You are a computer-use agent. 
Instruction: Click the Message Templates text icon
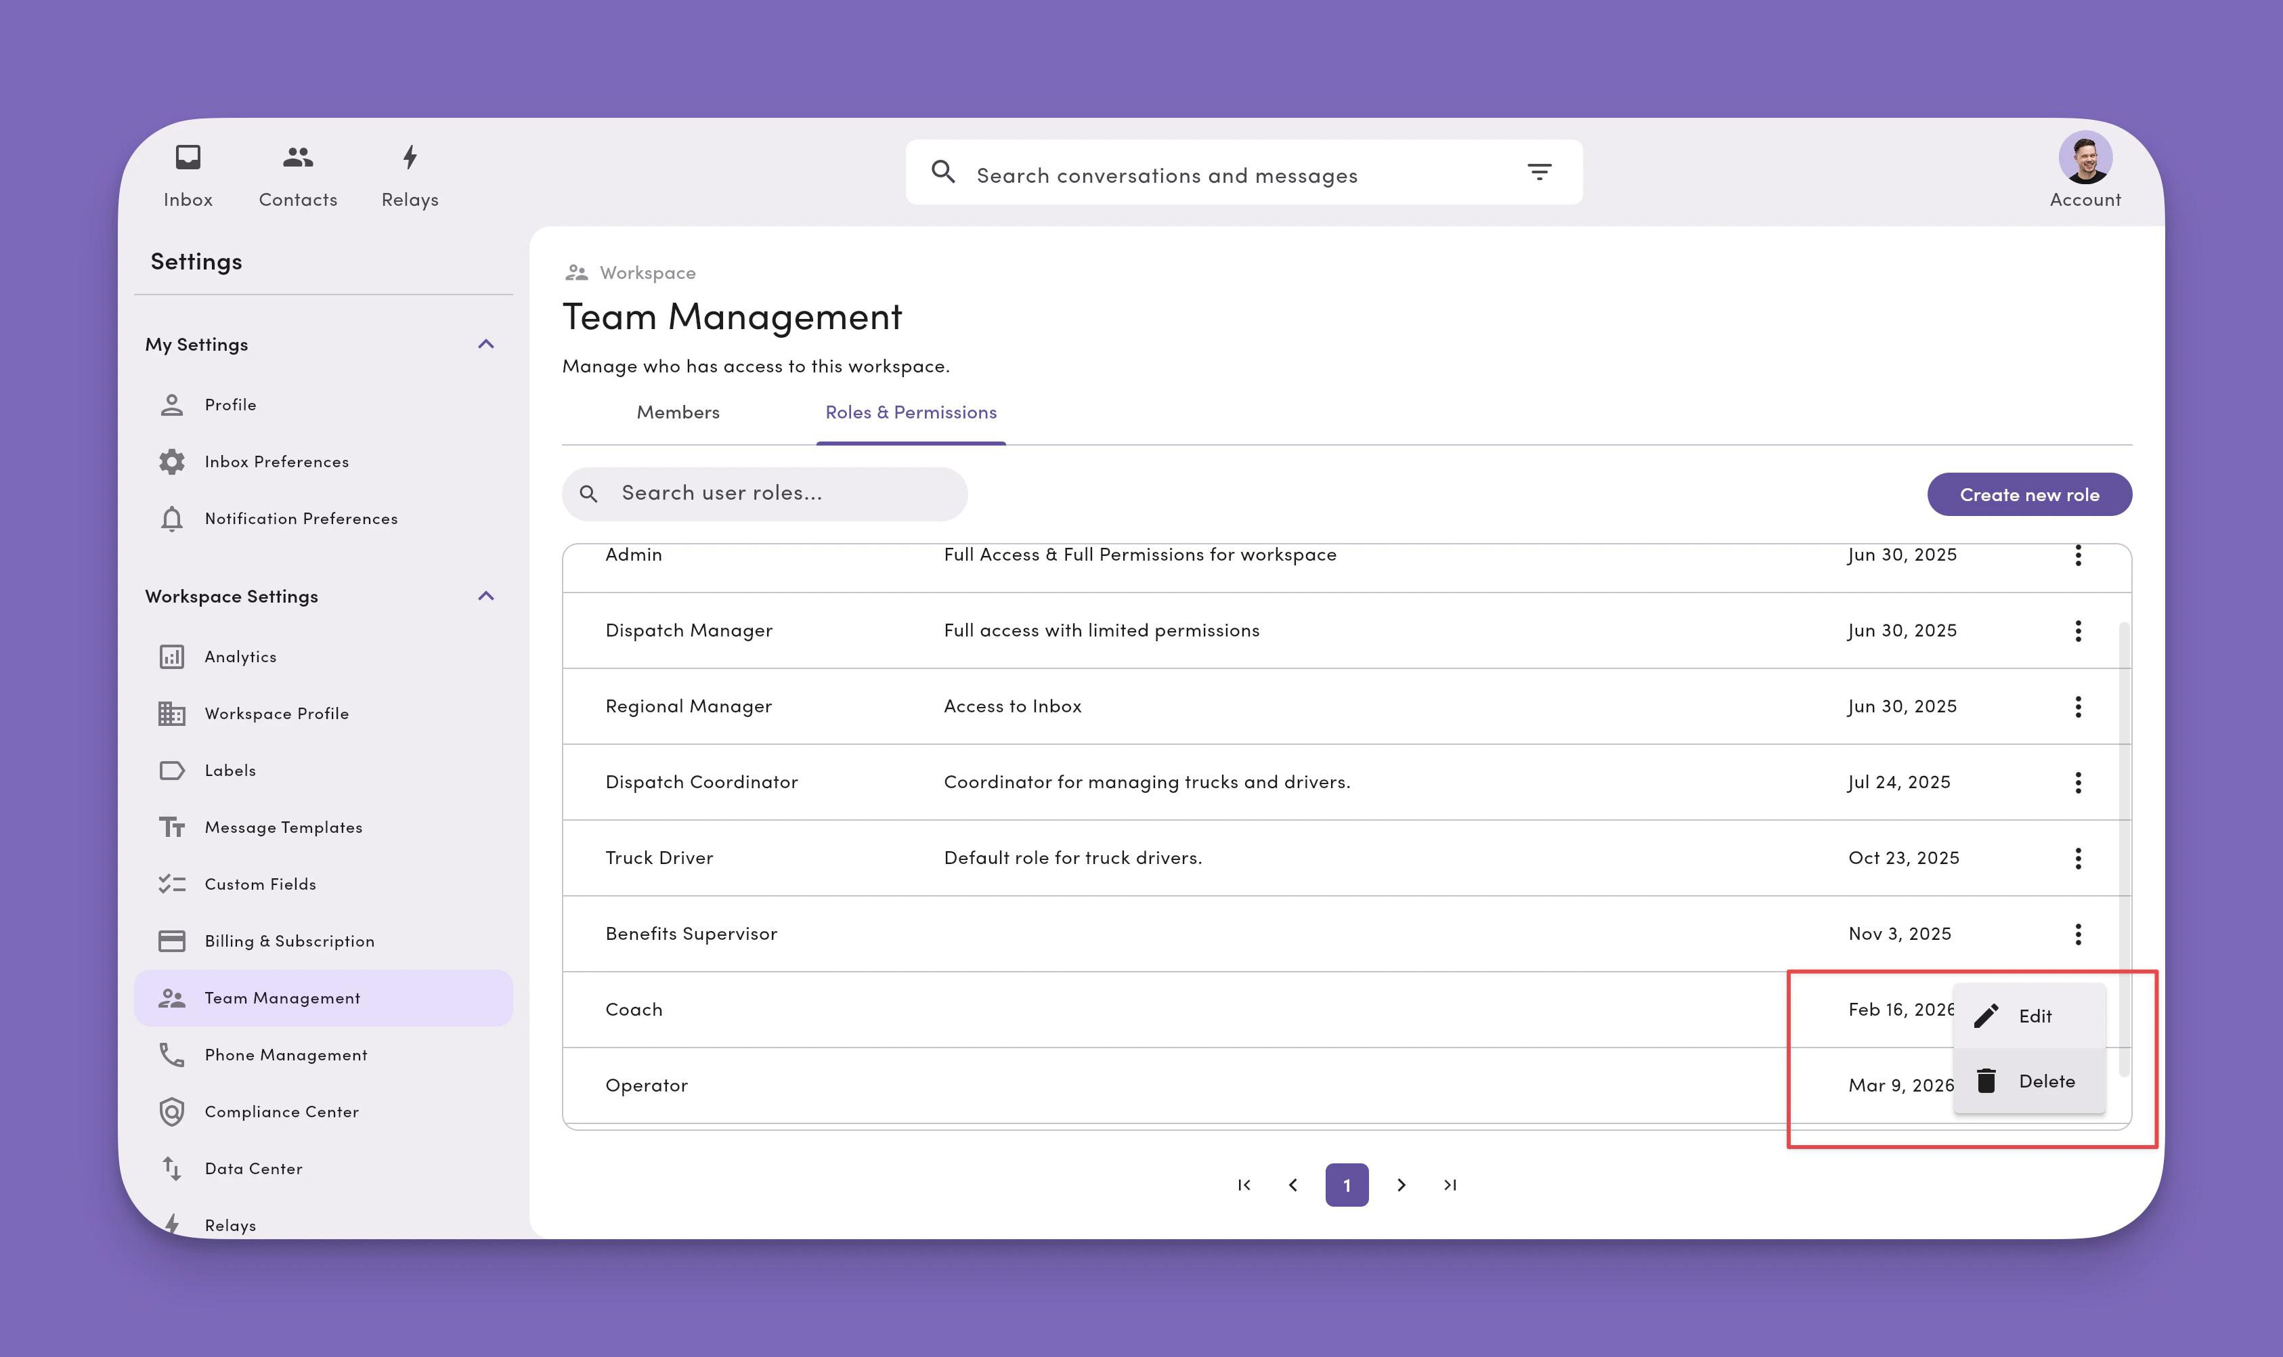tap(172, 827)
